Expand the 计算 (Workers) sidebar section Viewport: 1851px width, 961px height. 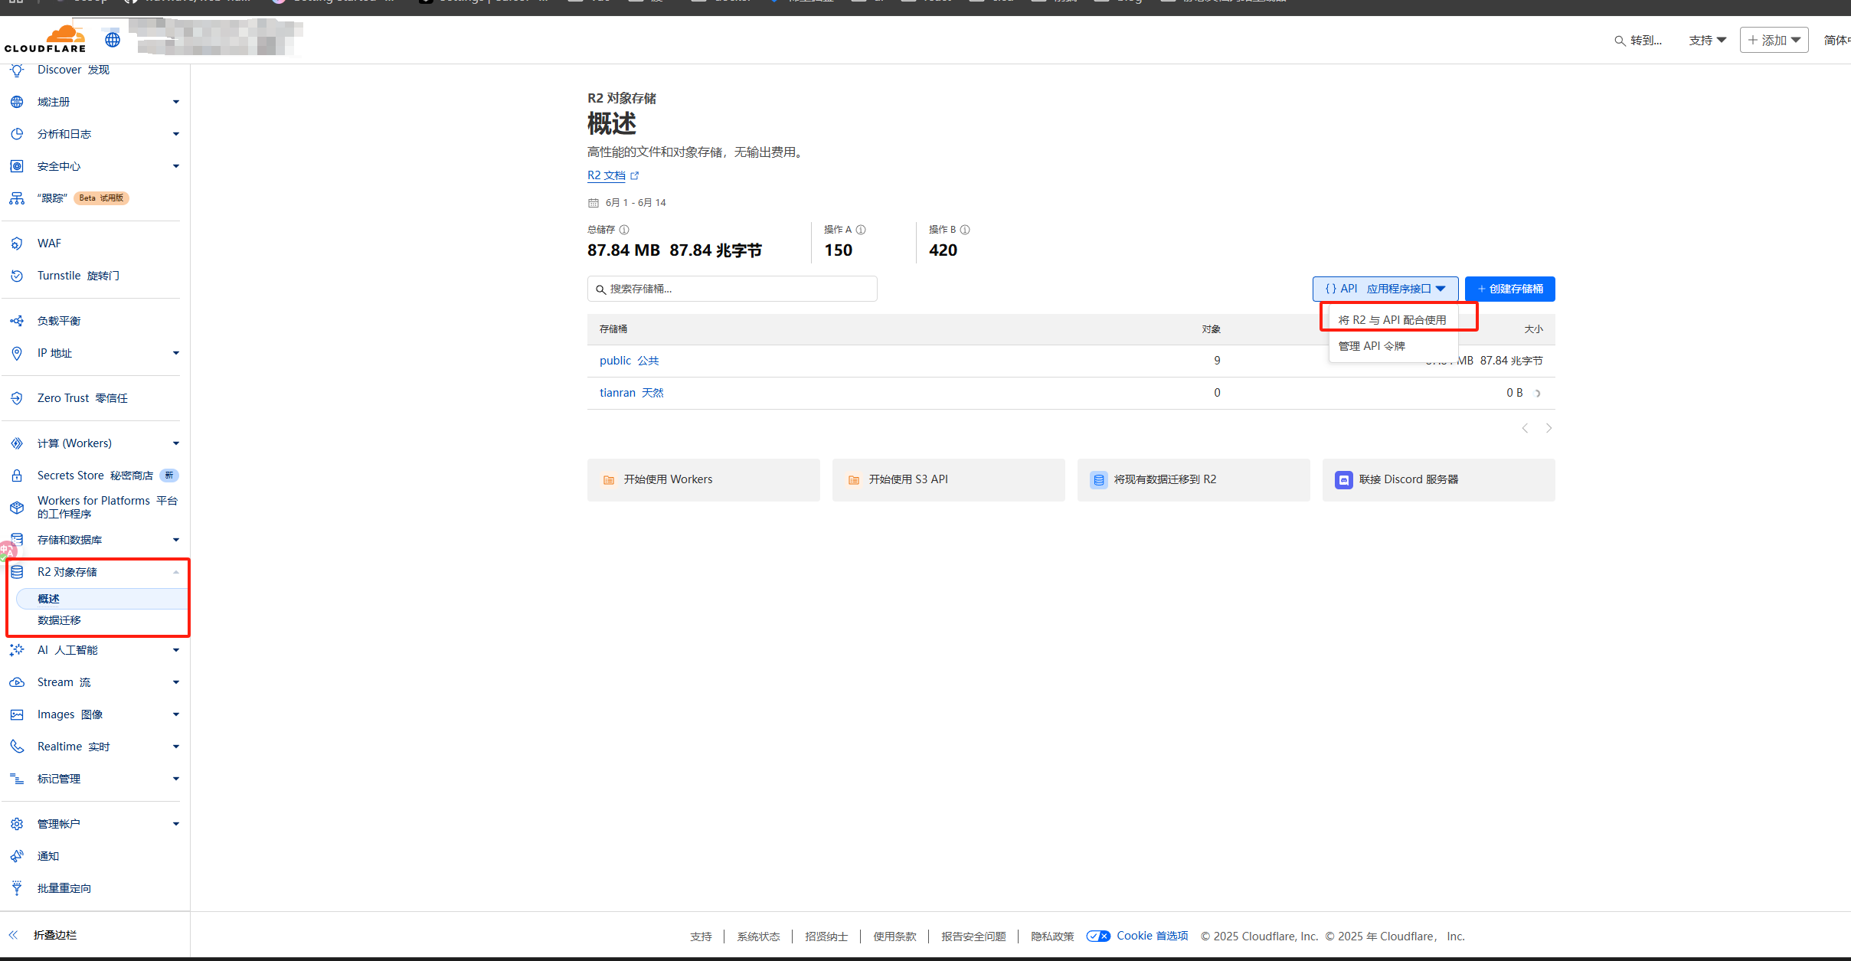point(175,443)
